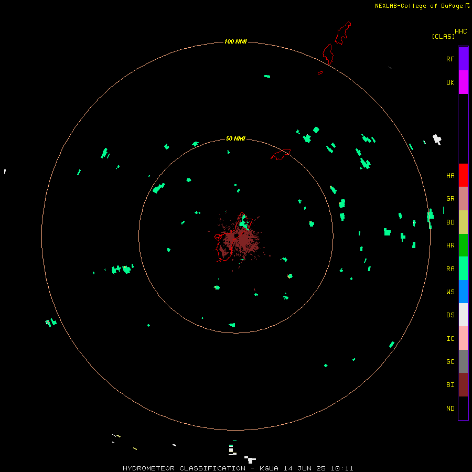
Task: Click the purple RF legend swatch
Action: click(463, 59)
